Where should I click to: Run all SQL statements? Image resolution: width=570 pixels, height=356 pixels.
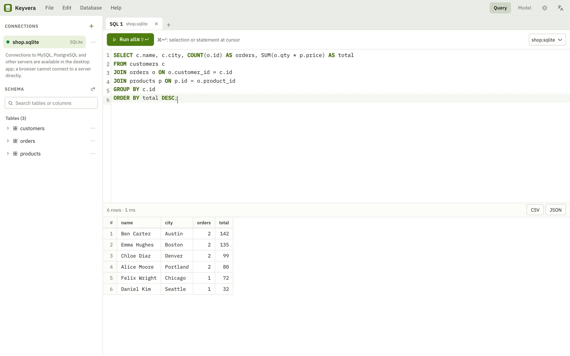click(130, 40)
